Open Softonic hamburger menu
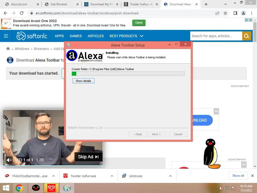The width and height of the screenshot is (257, 193). coord(6,36)
